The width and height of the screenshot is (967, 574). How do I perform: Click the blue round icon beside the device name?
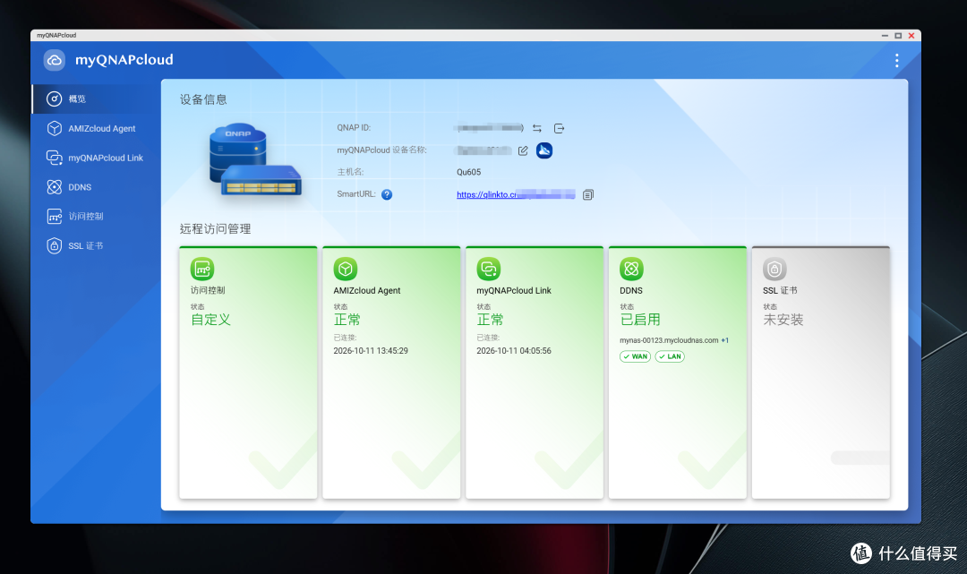[544, 150]
